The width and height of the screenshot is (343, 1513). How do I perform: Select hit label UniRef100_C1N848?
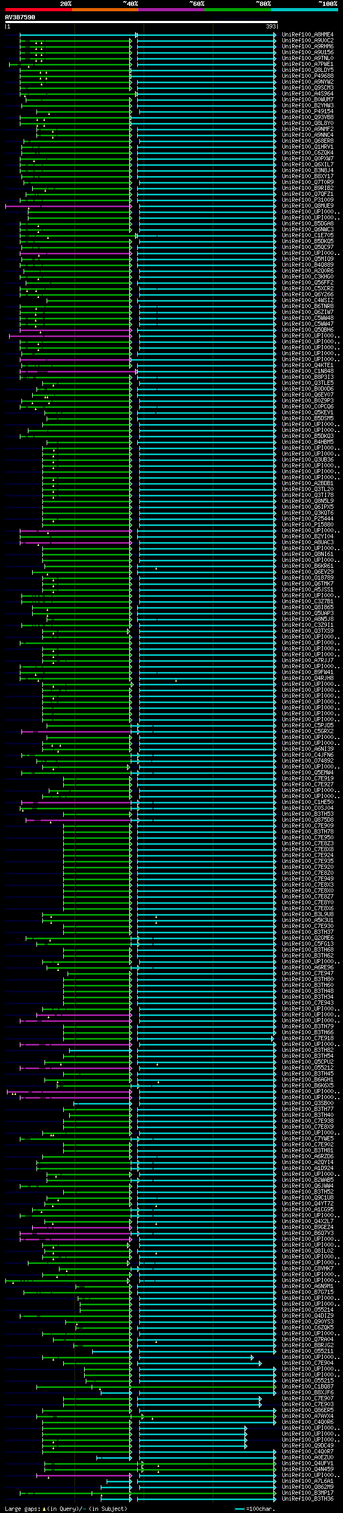308,371
